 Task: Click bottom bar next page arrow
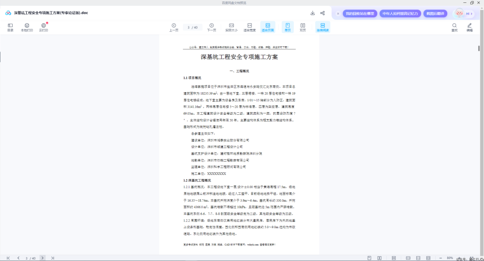coord(43,258)
